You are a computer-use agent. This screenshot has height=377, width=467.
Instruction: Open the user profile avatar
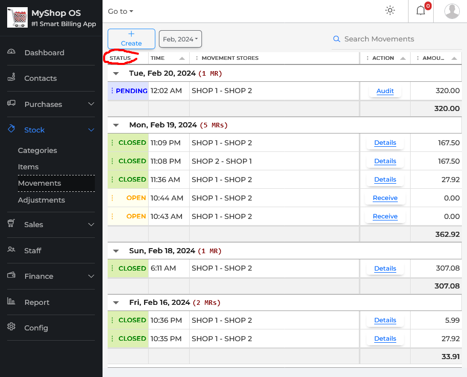point(452,11)
